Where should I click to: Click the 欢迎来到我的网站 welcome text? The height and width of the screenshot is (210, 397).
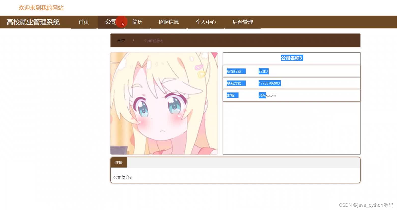(x=41, y=8)
